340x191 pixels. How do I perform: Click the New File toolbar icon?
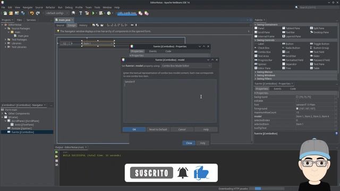click(x=5, y=13)
